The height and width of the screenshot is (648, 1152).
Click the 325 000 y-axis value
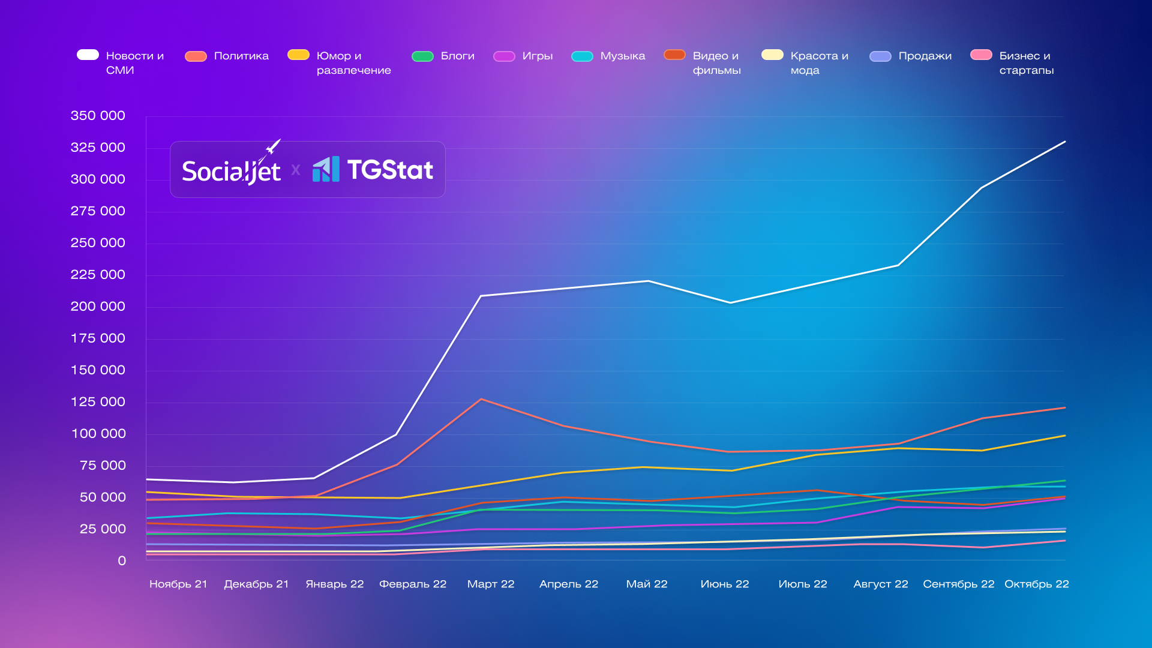click(98, 147)
